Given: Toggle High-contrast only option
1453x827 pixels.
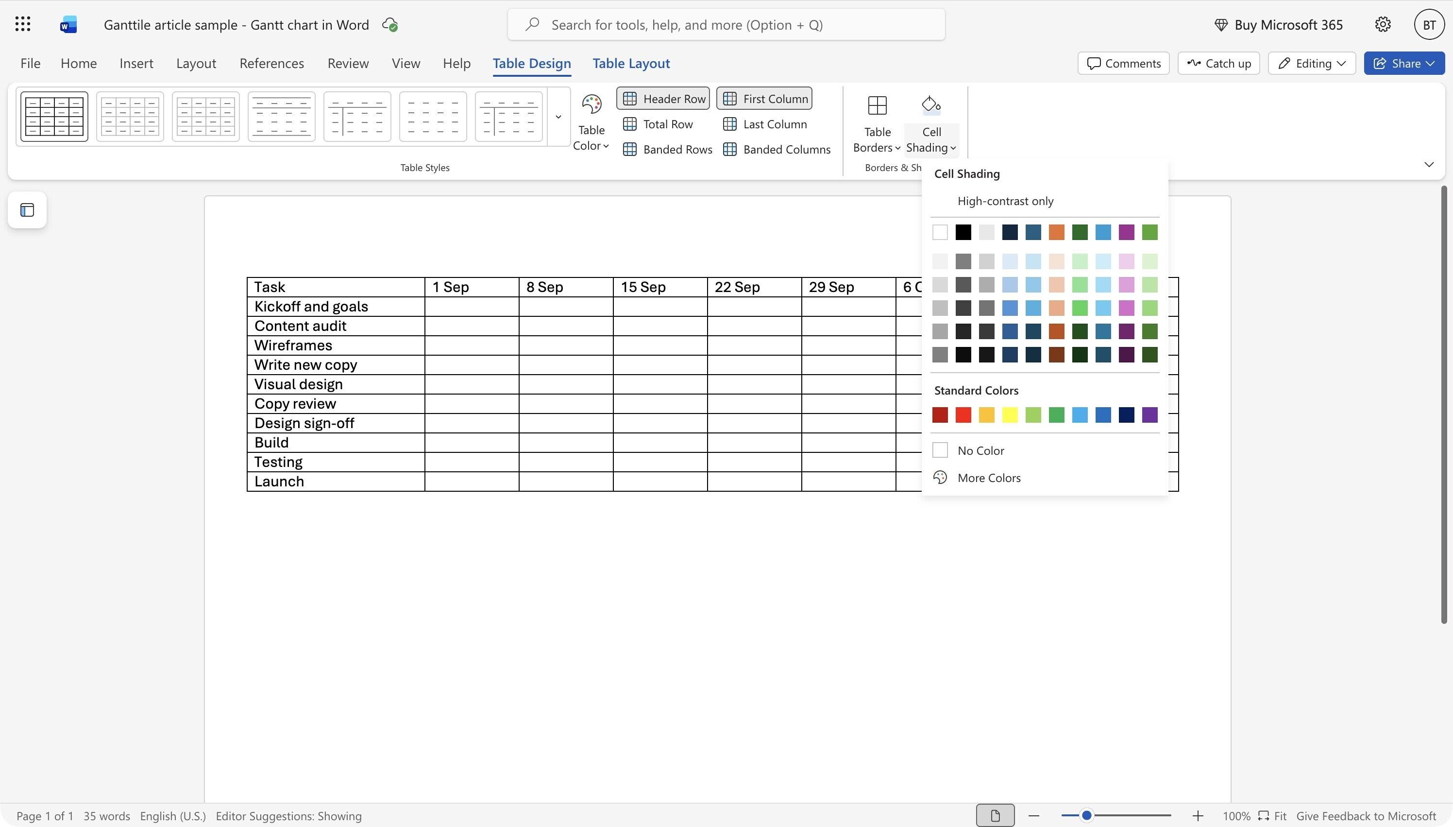Looking at the screenshot, I should (1044, 201).
